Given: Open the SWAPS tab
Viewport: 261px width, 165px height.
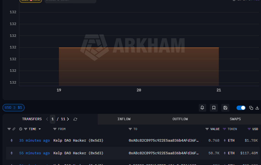Looking at the screenshot, I should click(235, 119).
